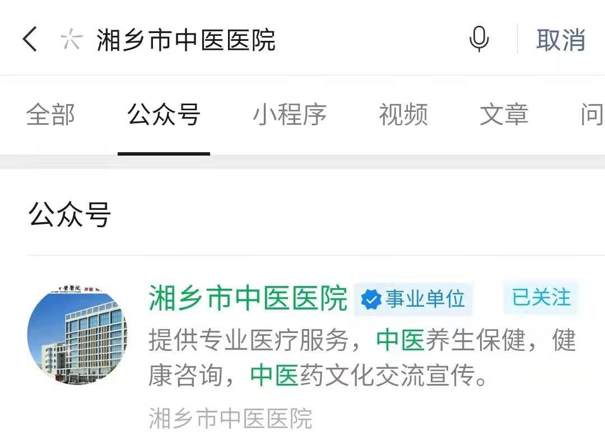Tap the description line 康咨询，中医药文化交流宣传
The width and height of the screenshot is (605, 441).
tap(318, 376)
